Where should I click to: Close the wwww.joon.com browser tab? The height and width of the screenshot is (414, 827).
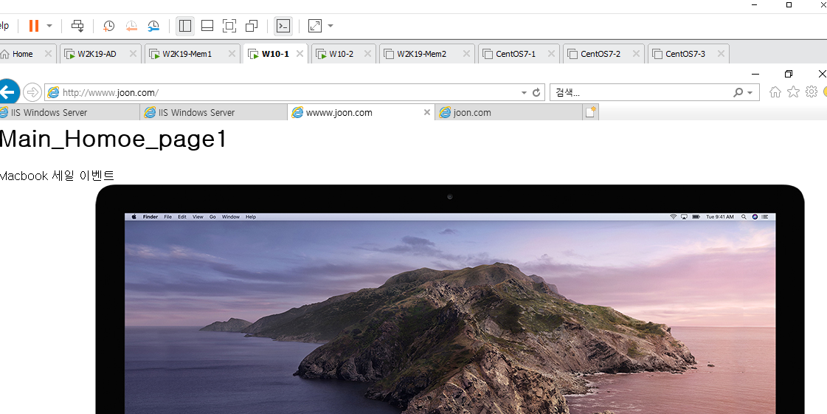(x=427, y=112)
